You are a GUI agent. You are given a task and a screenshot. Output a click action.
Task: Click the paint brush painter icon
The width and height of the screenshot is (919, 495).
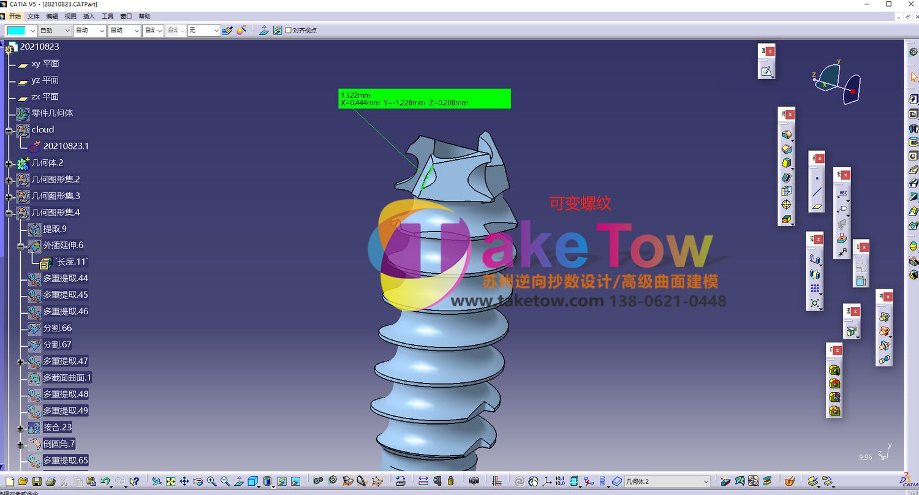click(227, 30)
